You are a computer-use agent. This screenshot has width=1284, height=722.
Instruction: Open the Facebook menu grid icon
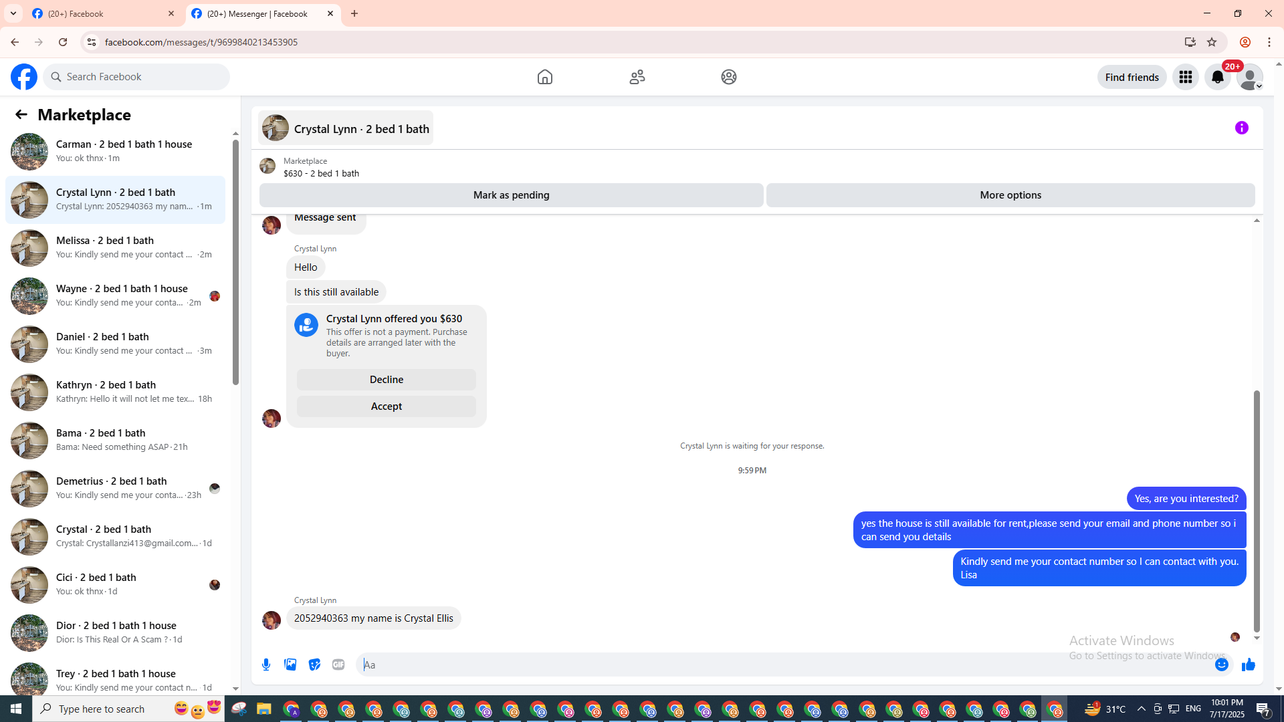coord(1186,77)
